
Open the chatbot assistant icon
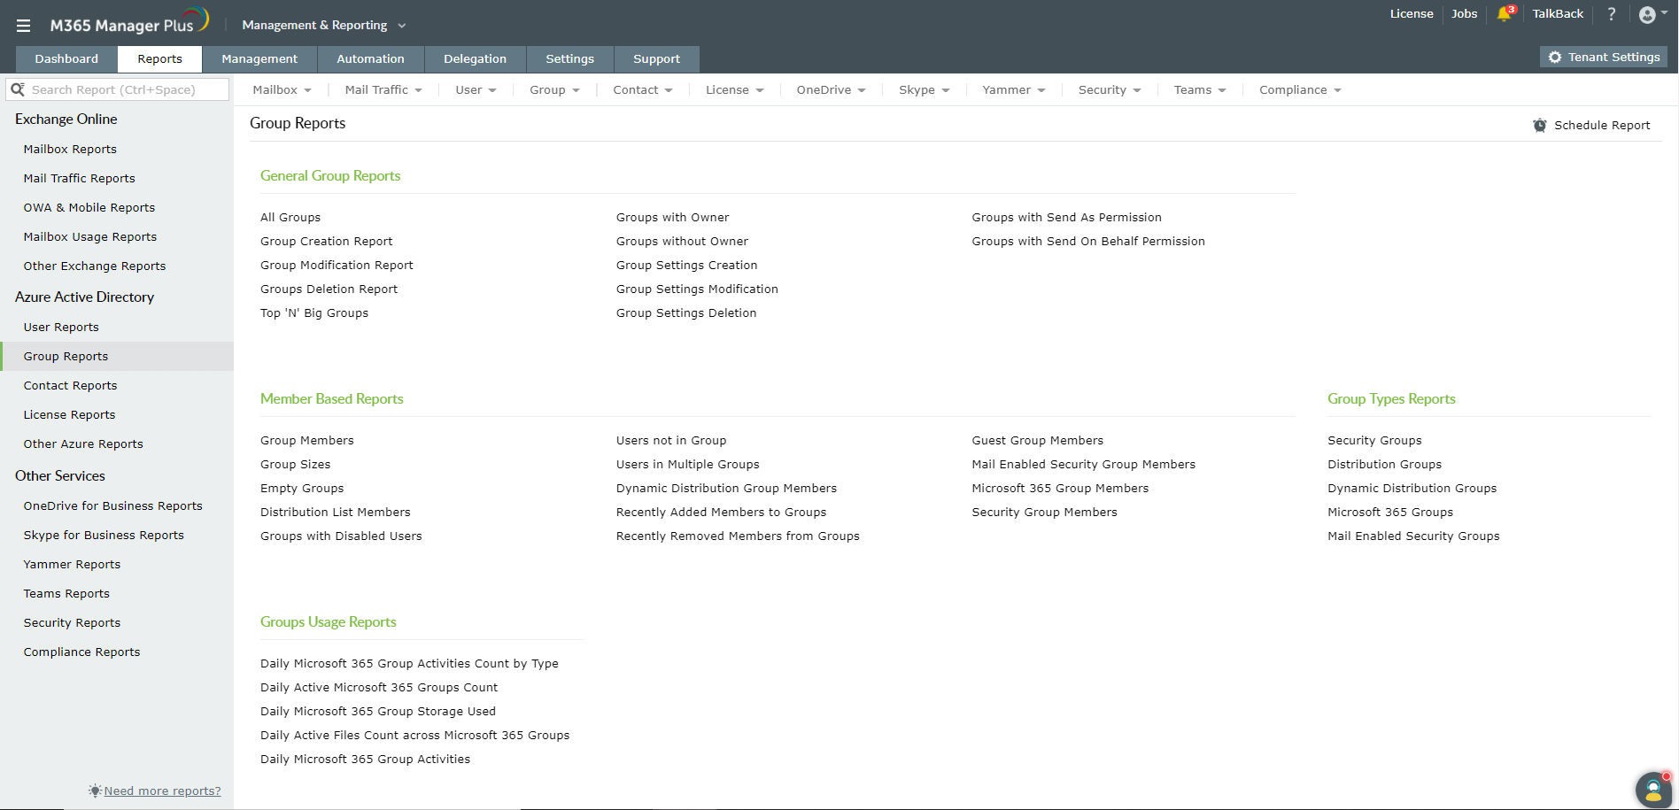[1652, 790]
